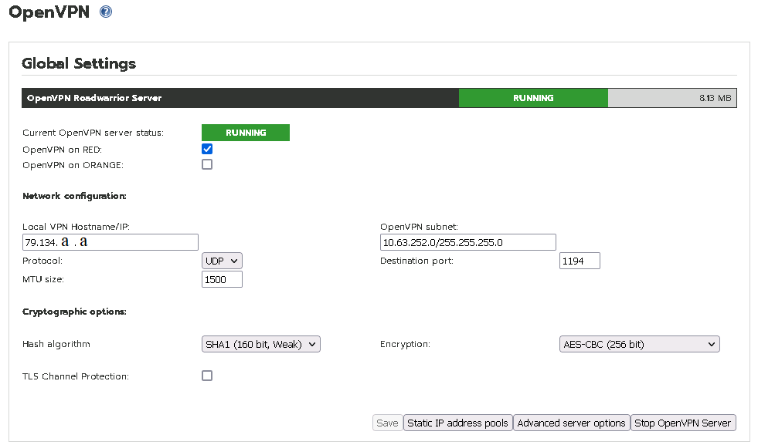Viewport: 758px width, 445px height.
Task: Click into the OpenVPN subnet field
Action: point(468,242)
